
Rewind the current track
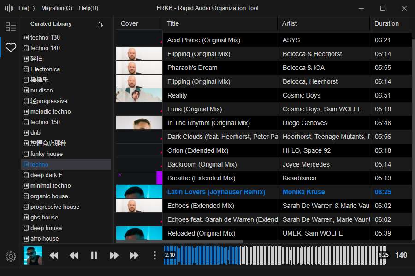74,255
